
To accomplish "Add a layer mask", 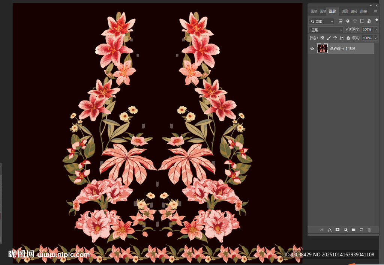I will pyautogui.click(x=337, y=229).
